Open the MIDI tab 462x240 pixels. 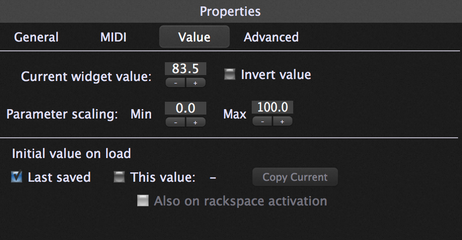click(114, 37)
